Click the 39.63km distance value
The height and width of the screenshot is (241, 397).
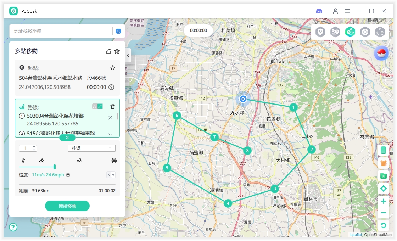click(x=40, y=191)
